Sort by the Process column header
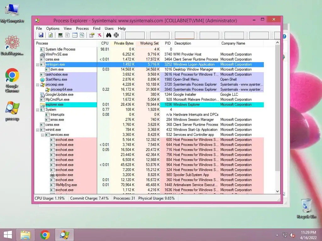Screen dimensions: 322x241 pyautogui.click(x=65, y=43)
